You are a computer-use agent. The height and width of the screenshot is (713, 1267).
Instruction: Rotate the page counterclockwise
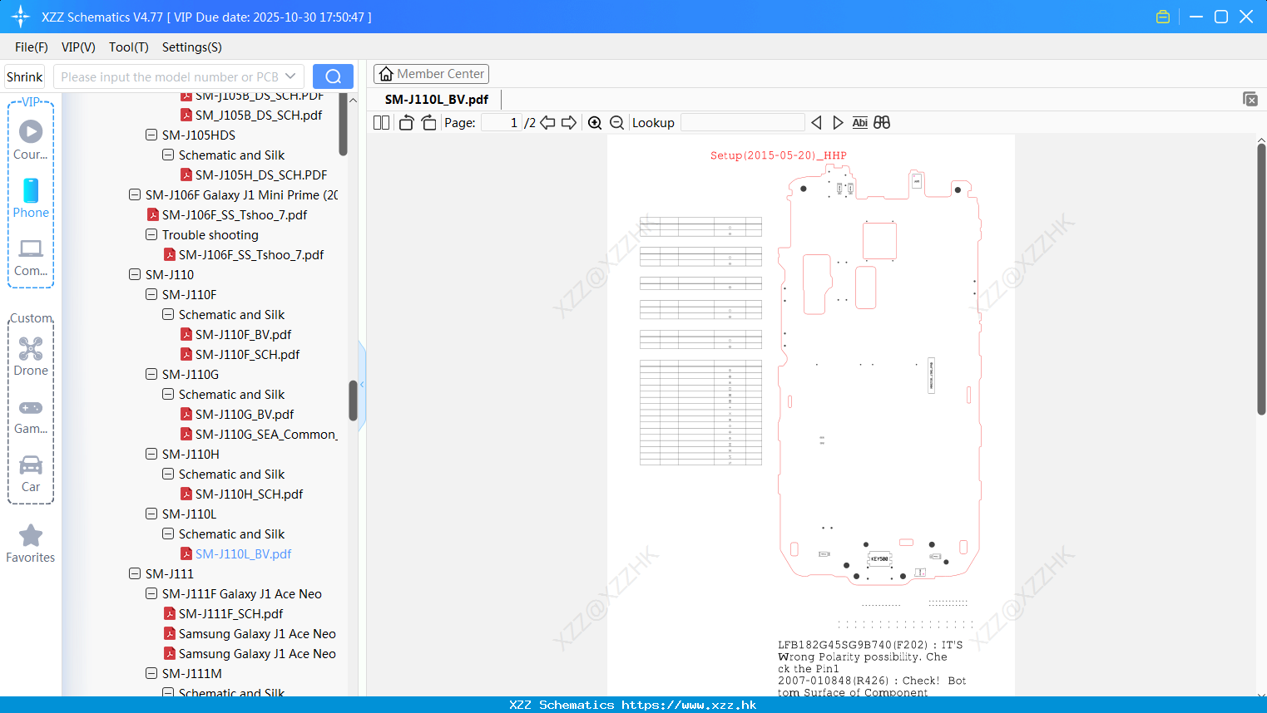point(406,123)
